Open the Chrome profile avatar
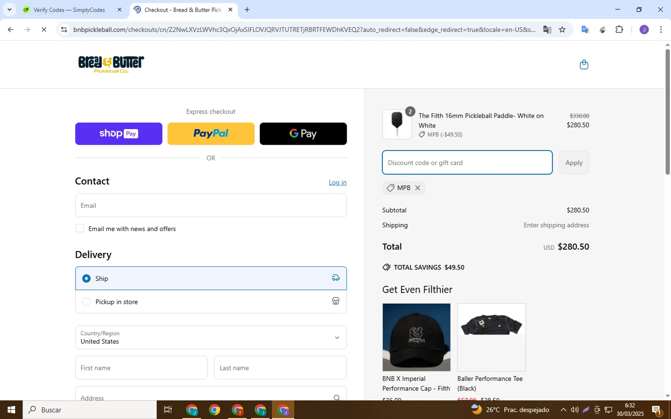Viewport: 671px width, 419px height. (644, 30)
